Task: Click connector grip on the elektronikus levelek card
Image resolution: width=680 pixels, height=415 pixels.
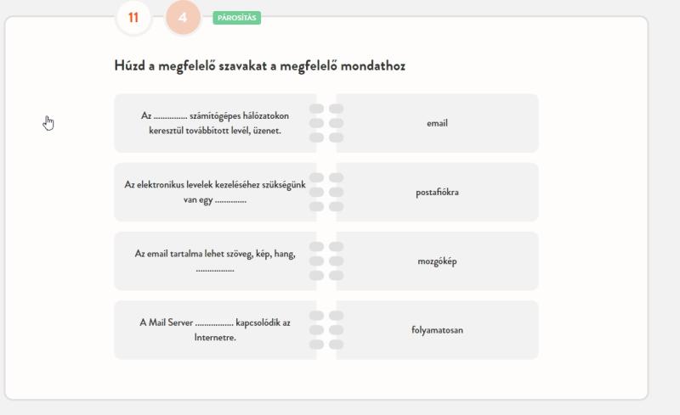Action: [x=316, y=192]
